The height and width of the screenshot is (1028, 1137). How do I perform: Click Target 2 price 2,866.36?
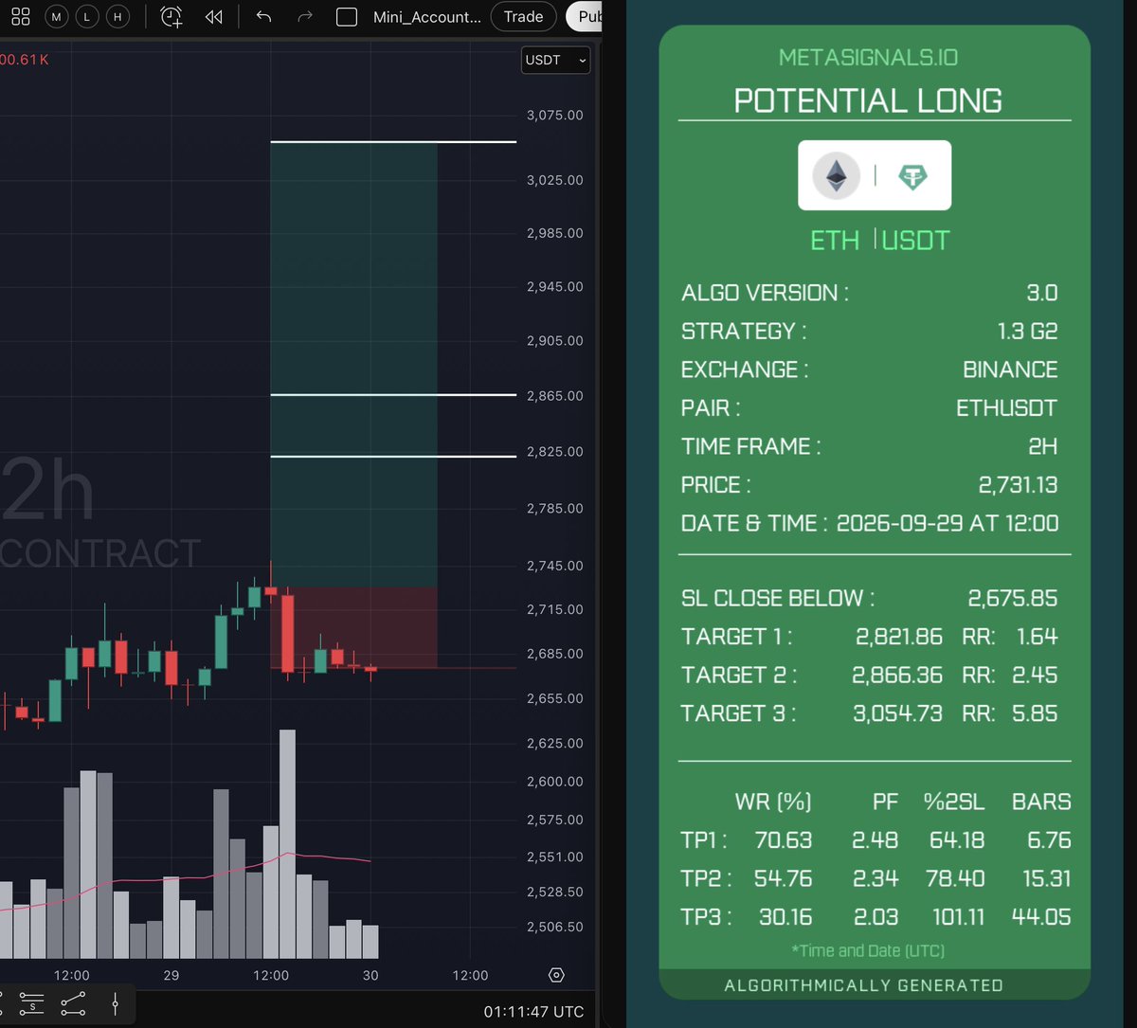pos(897,675)
